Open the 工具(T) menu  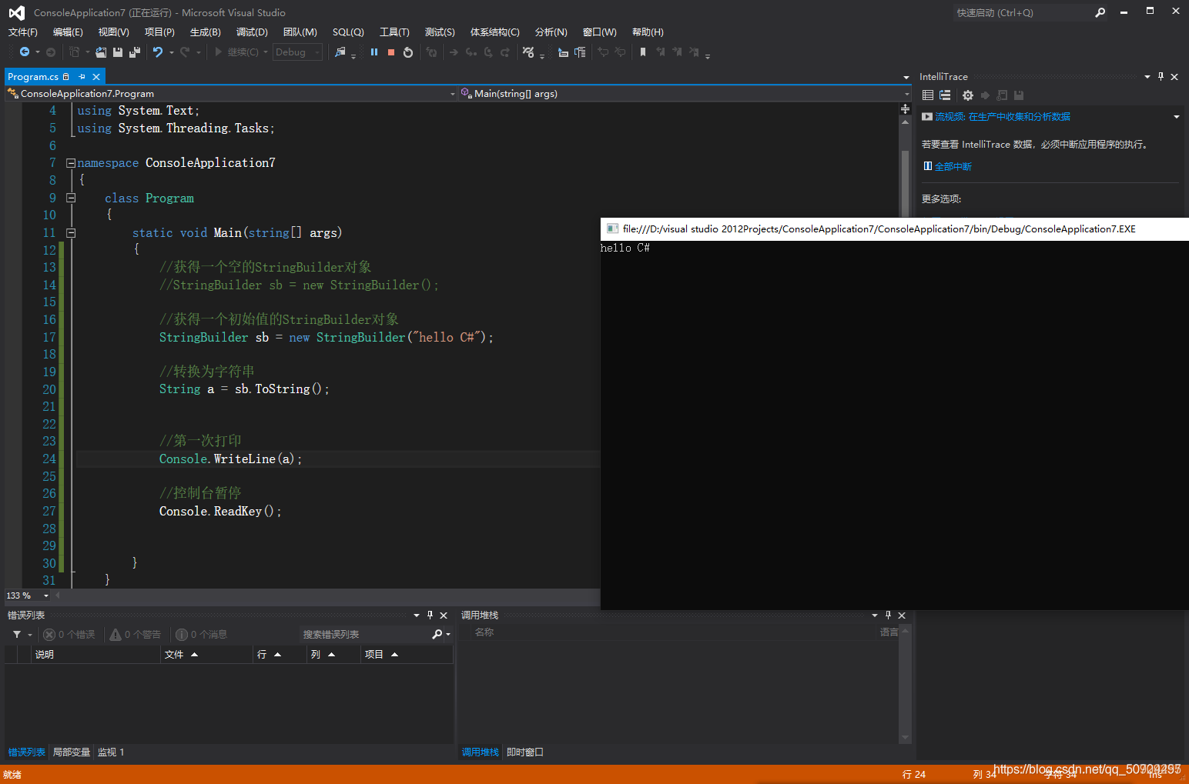394,32
